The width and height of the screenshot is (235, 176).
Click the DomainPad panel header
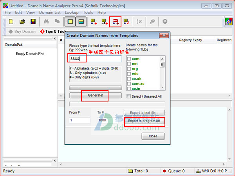pyautogui.click(x=30, y=45)
